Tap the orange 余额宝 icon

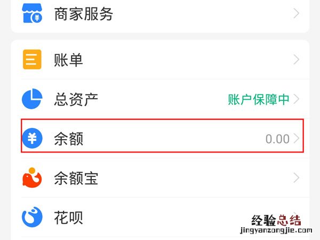tap(32, 178)
